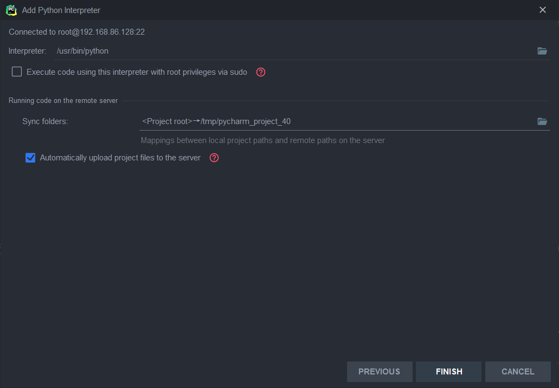Go back with the PREVIOUS button
Screen dimensions: 559x388
[x=380, y=372]
